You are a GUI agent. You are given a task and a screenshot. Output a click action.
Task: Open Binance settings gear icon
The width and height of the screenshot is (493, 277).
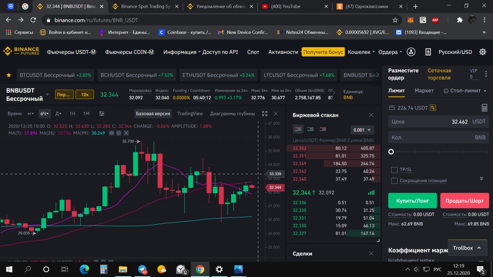click(x=482, y=52)
